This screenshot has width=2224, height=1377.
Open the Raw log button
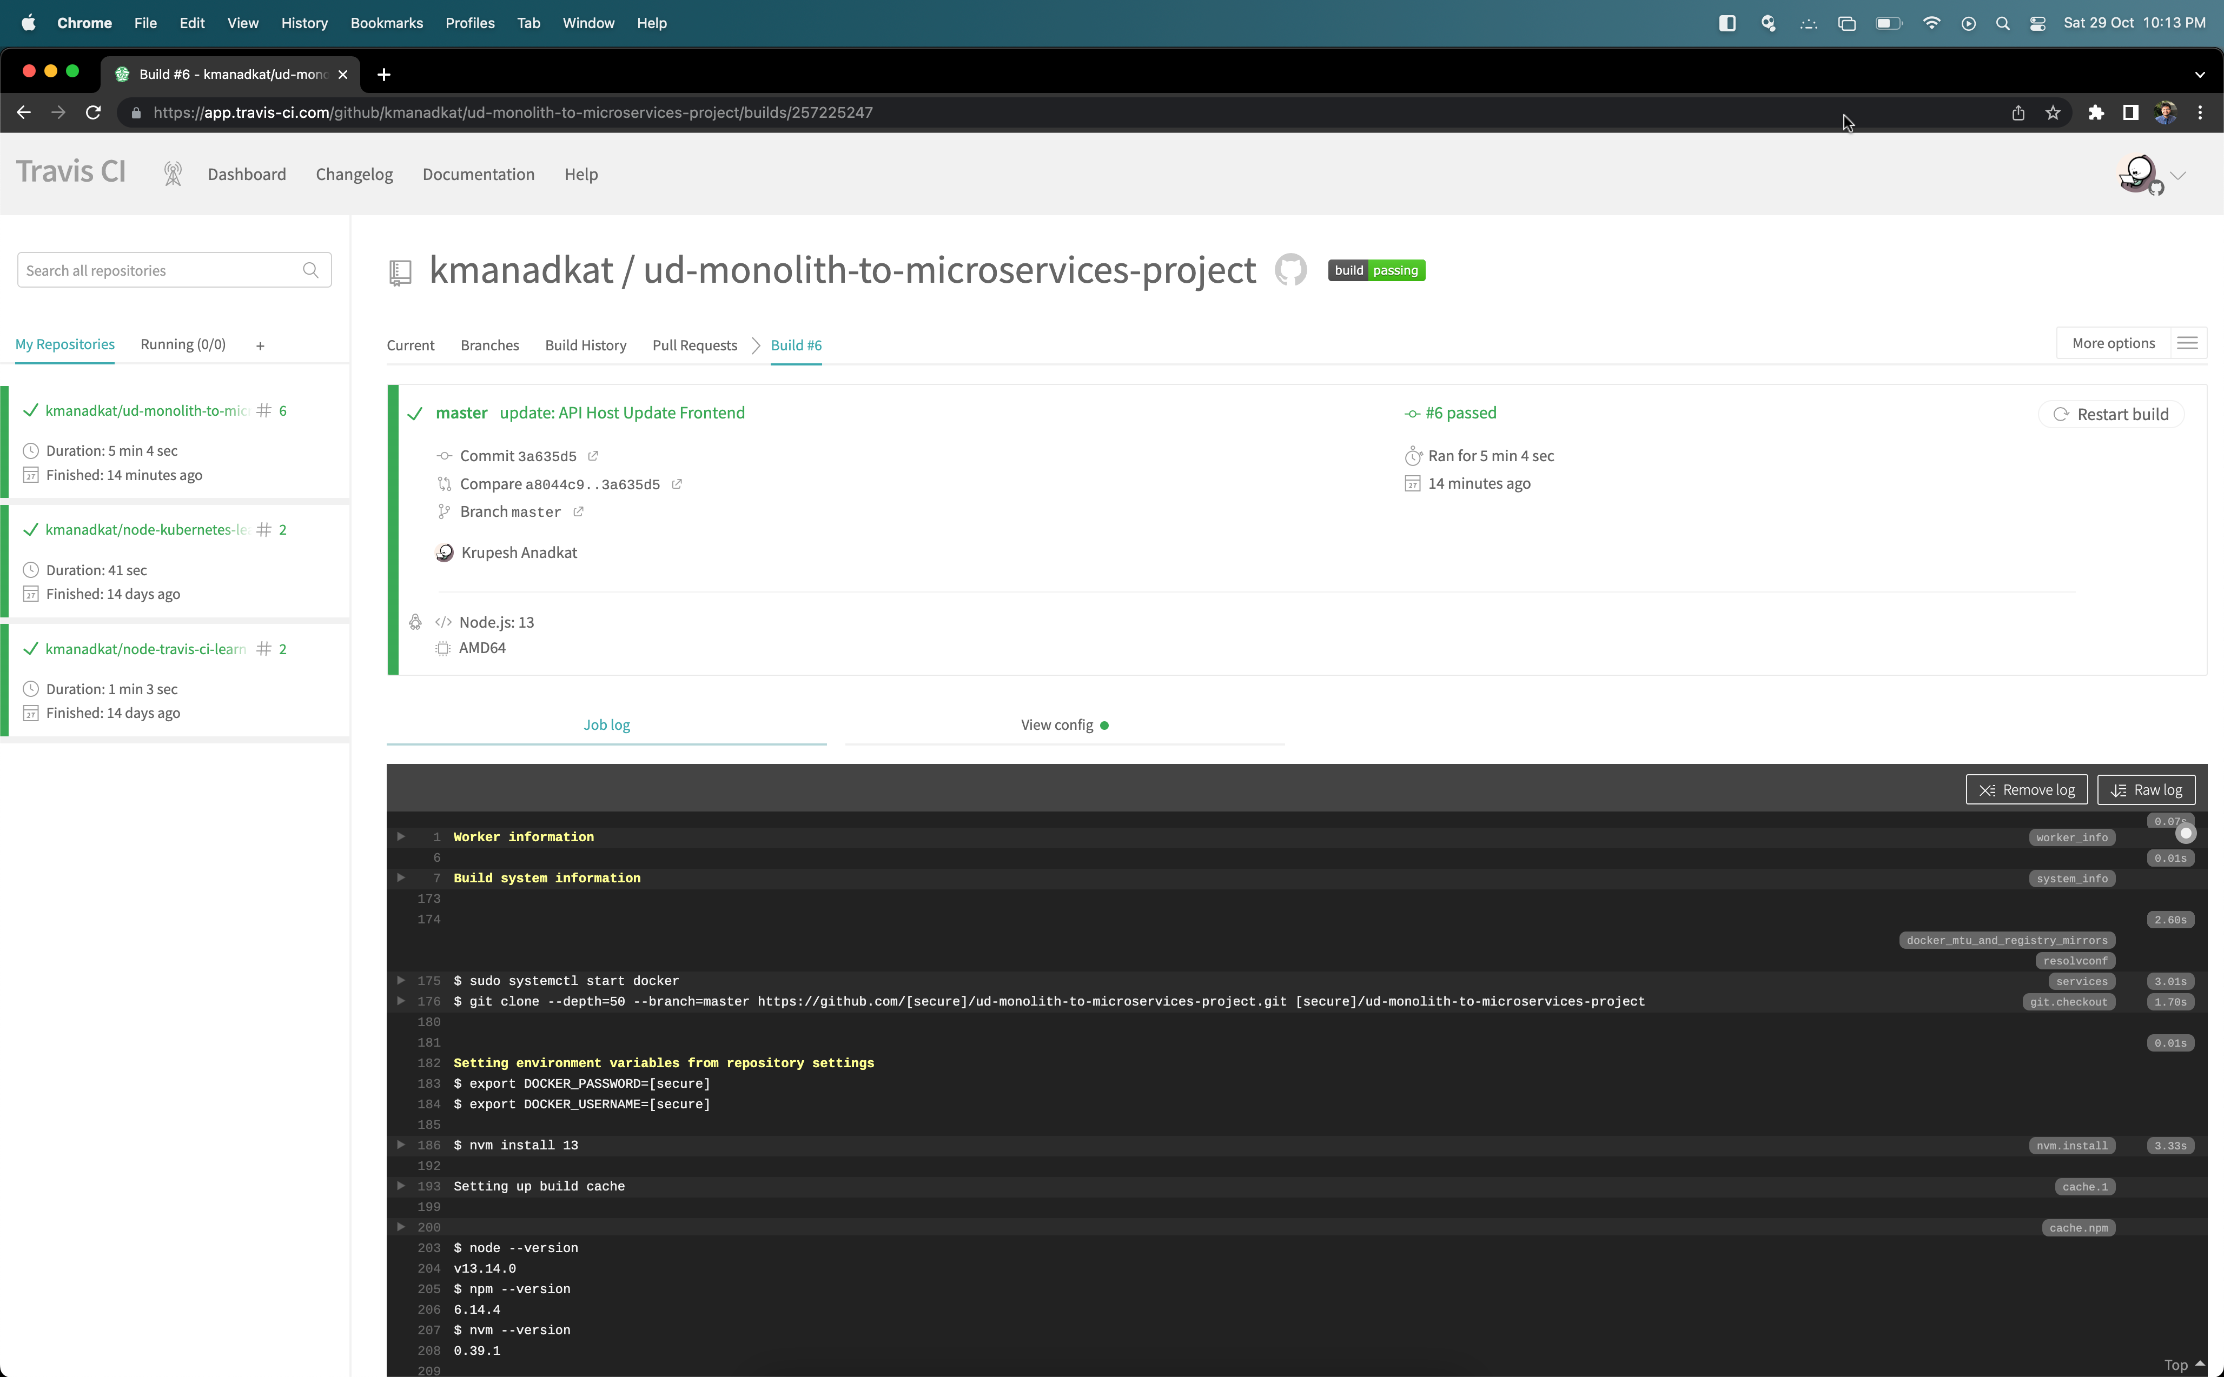(x=2146, y=789)
